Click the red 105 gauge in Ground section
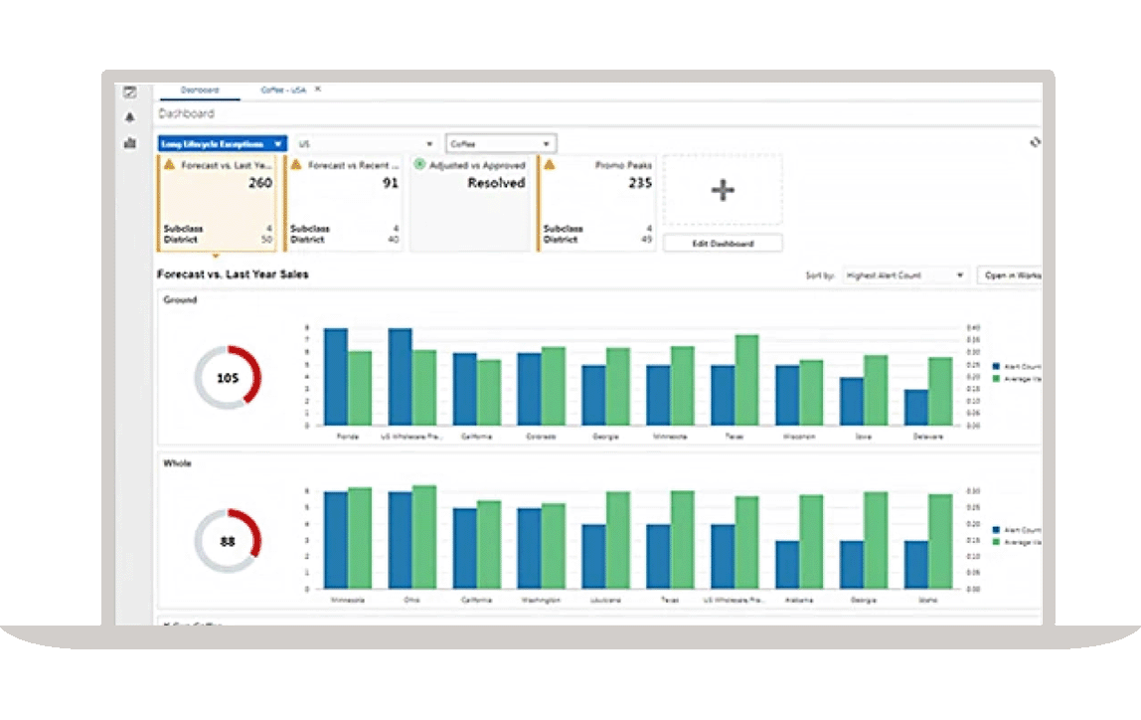The image size is (1141, 720). [x=227, y=377]
